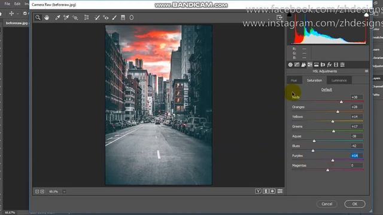Toggle shadow clipping warning on histogram
Image resolution: width=383 pixels, height=215 pixels.
click(290, 15)
